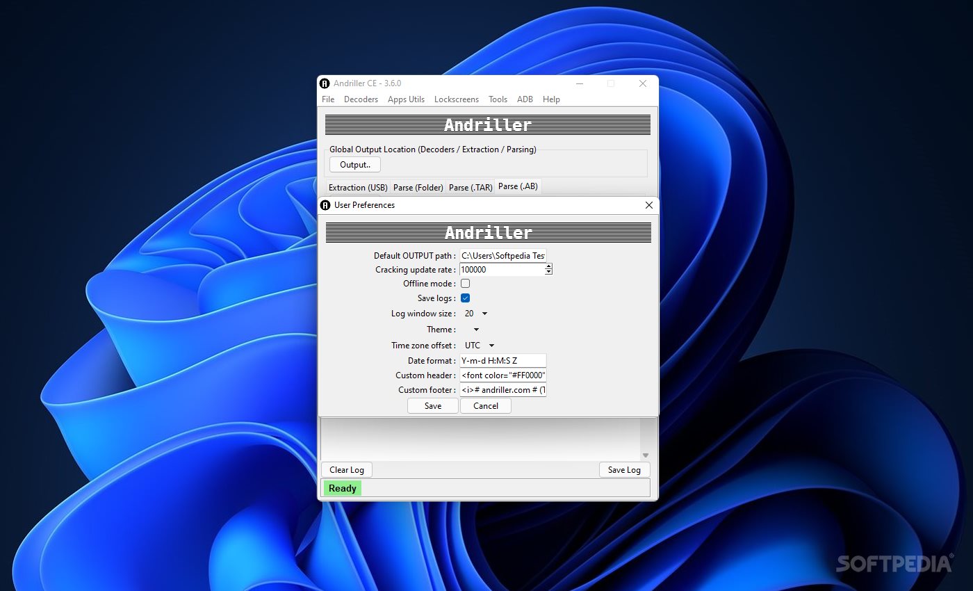Click the log scrollbar down arrow
The height and width of the screenshot is (591, 973).
click(646, 455)
